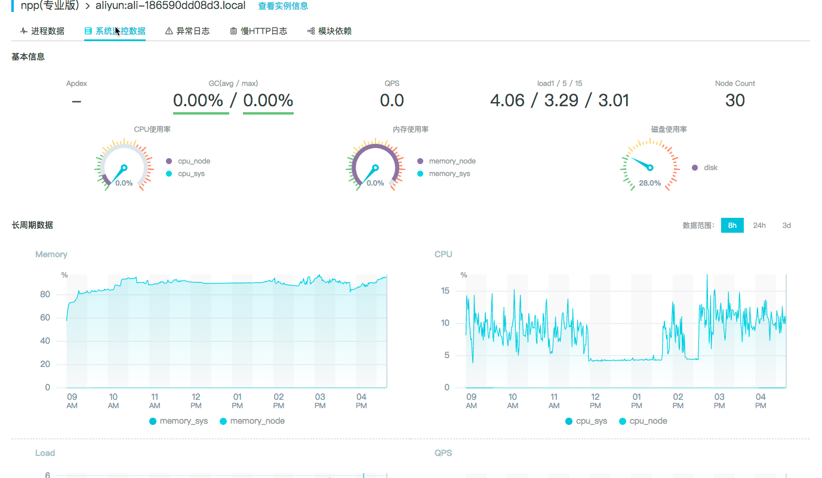
Task: Toggle cpu_node series in CPU chart legend
Action: coord(642,421)
